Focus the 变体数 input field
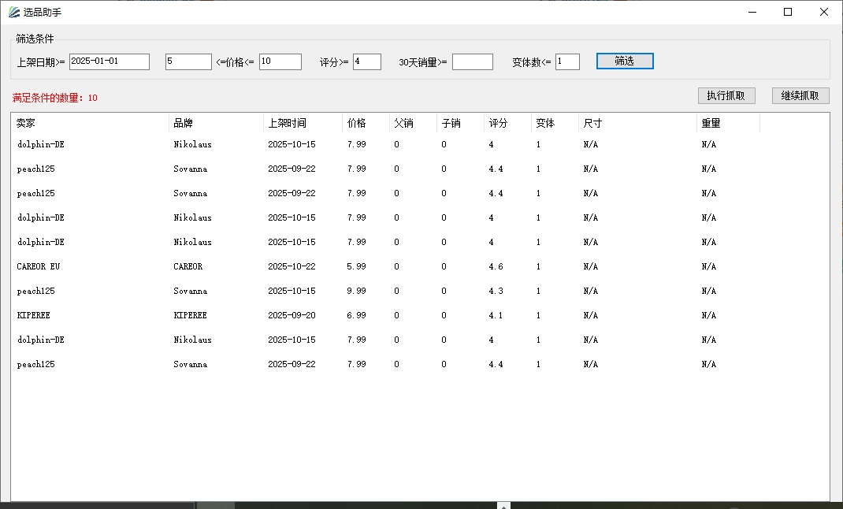 (x=566, y=61)
